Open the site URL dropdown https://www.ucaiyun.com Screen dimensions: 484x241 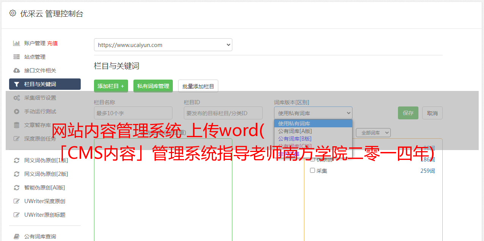tap(163, 45)
